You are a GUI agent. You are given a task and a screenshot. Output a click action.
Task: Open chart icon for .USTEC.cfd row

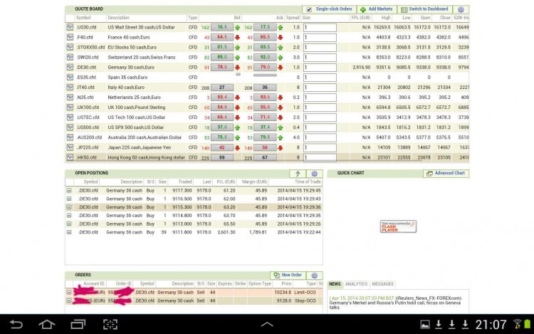(x=70, y=117)
